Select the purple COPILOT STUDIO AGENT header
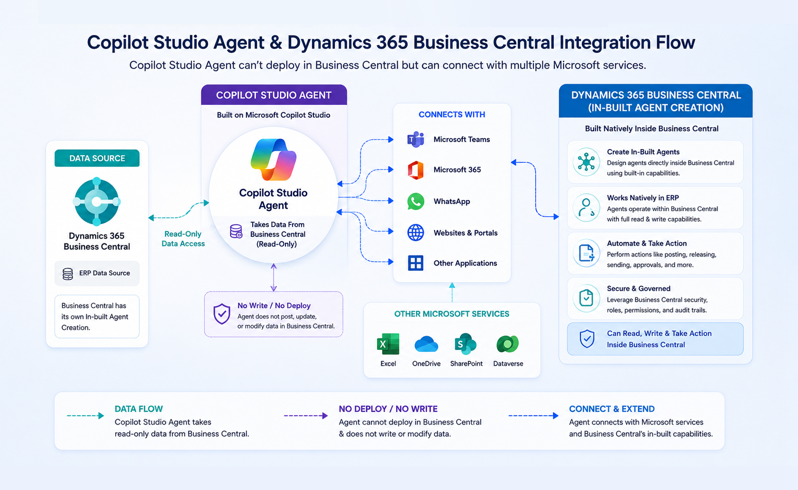This screenshot has height=490, width=798. click(274, 95)
